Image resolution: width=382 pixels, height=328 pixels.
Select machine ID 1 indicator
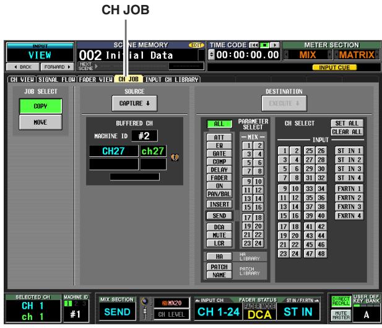(x=68, y=304)
